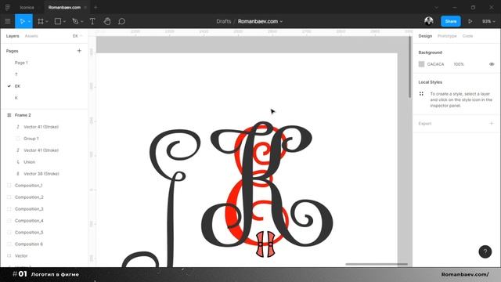Edit the 100% background opacity value
The height and width of the screenshot is (282, 501).
(x=459, y=64)
